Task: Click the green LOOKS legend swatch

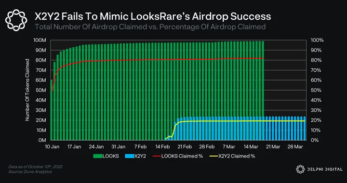Action: 97,156
